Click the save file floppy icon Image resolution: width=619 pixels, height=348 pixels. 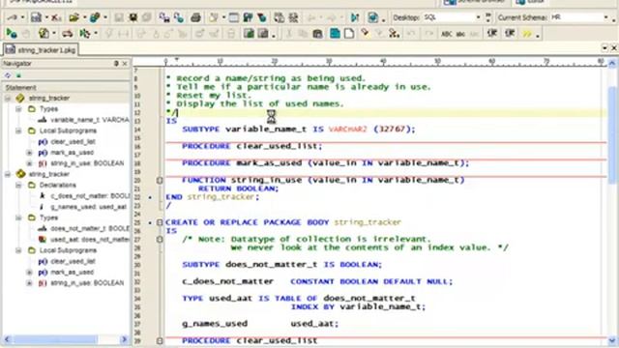(37, 17)
